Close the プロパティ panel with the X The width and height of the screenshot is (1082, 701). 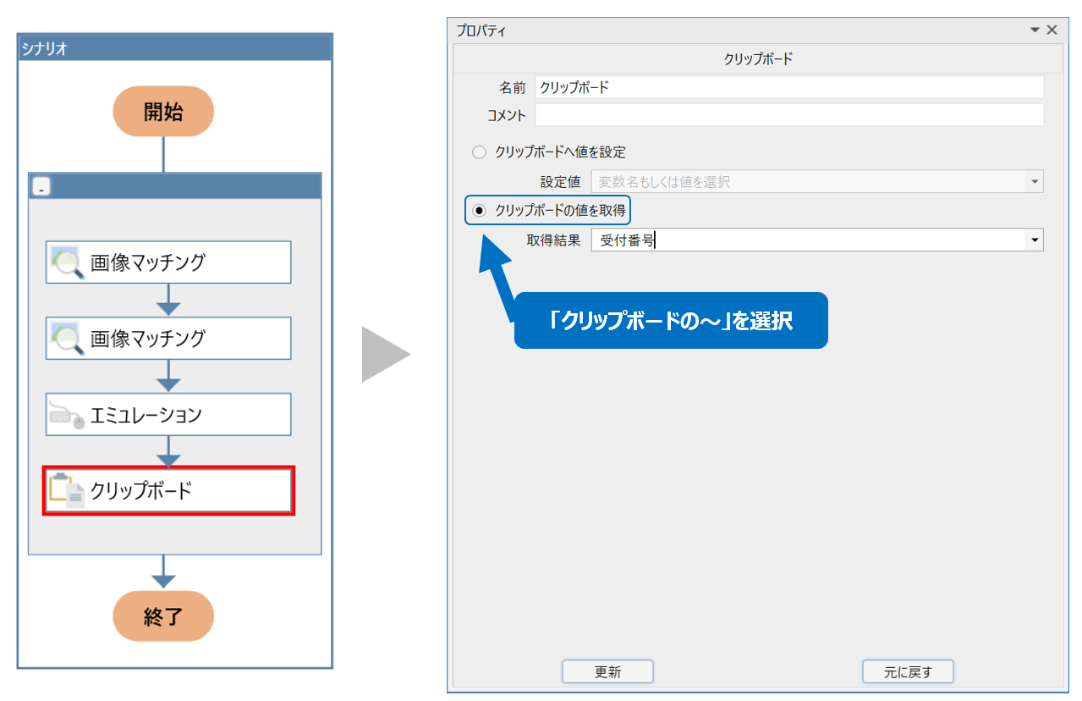coord(1052,30)
